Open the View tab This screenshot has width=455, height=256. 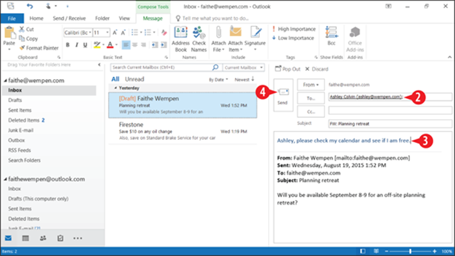pos(124,18)
